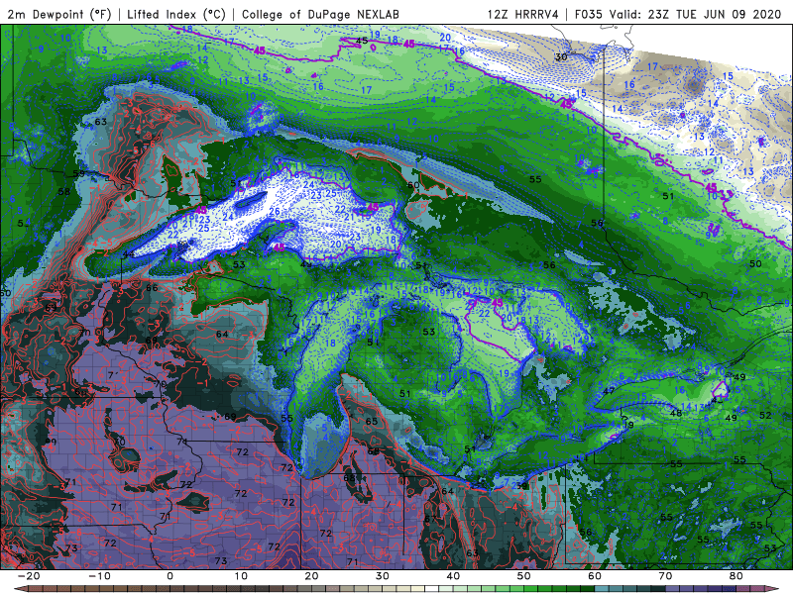Click the 50 label on the color scale
This screenshot has height=594, width=793.
(524, 576)
